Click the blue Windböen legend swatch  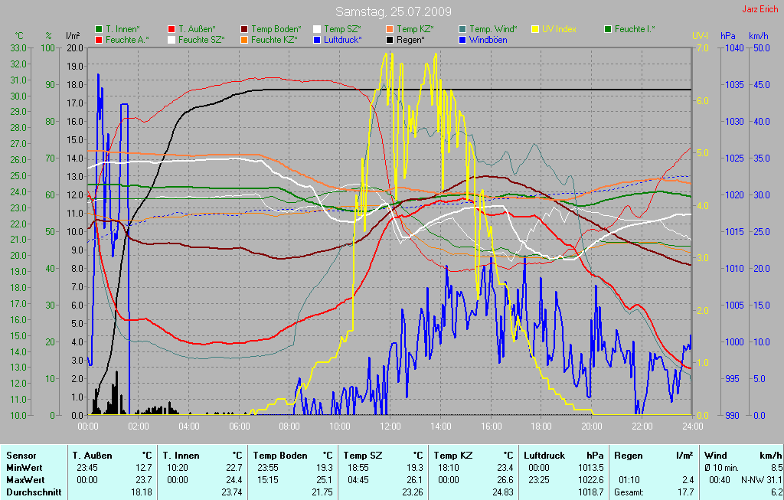click(462, 40)
